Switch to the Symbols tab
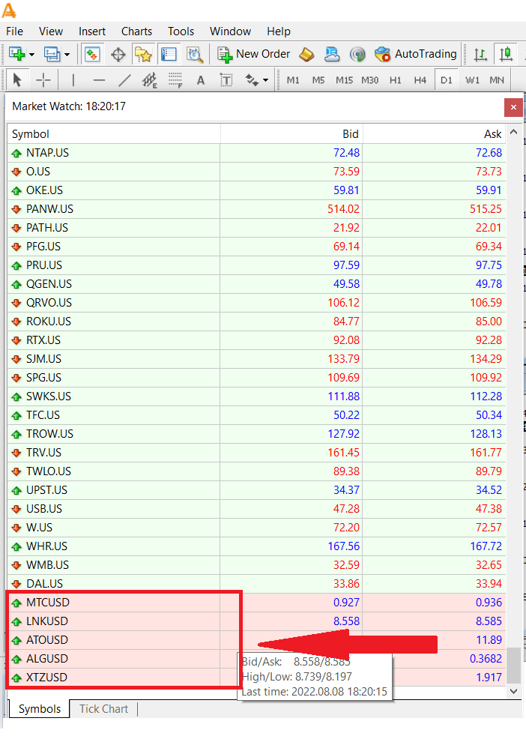 coord(40,709)
